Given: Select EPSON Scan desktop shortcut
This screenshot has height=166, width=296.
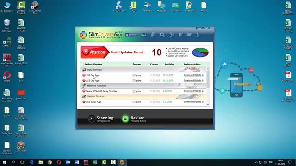Looking at the screenshot, I should click(119, 7).
